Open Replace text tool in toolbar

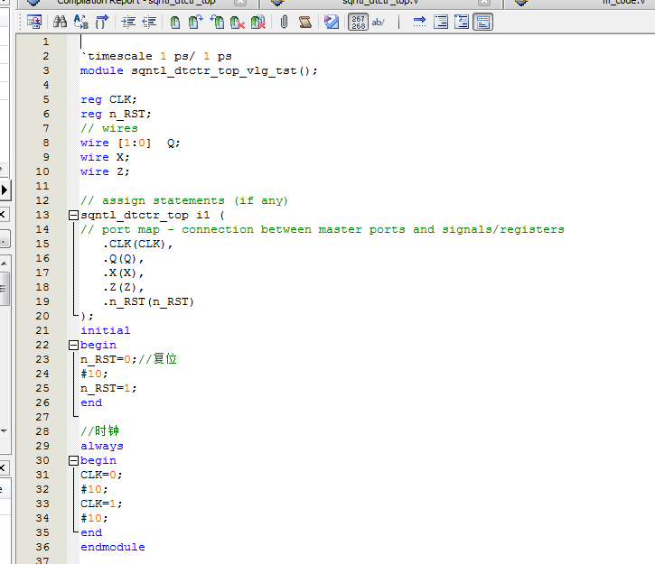pos(80,22)
